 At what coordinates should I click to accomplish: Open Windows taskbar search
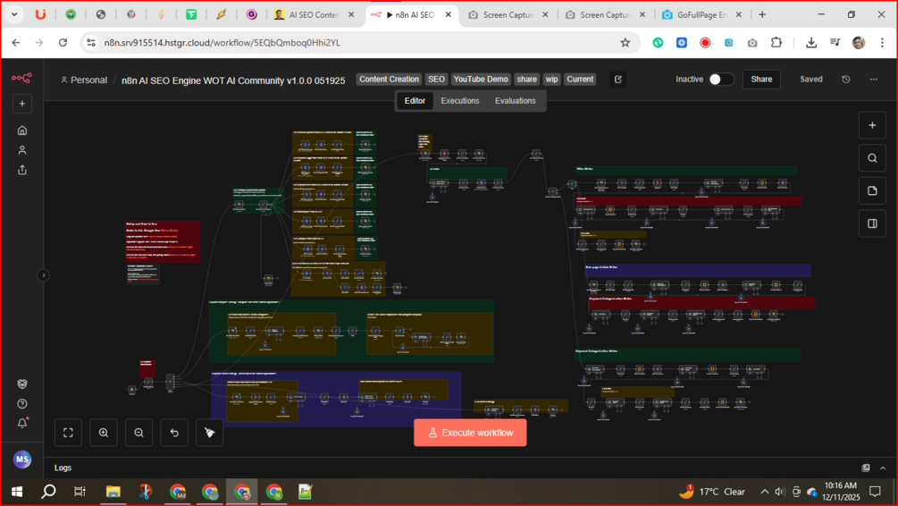click(48, 492)
